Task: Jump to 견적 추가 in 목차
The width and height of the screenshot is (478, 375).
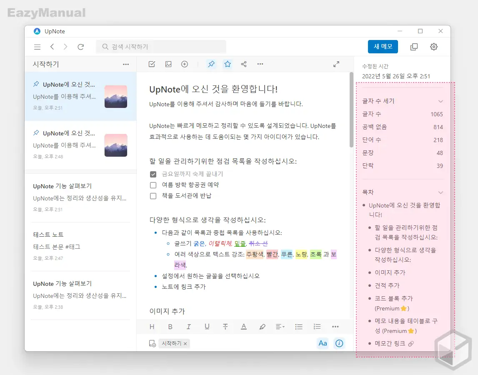Action: click(387, 285)
